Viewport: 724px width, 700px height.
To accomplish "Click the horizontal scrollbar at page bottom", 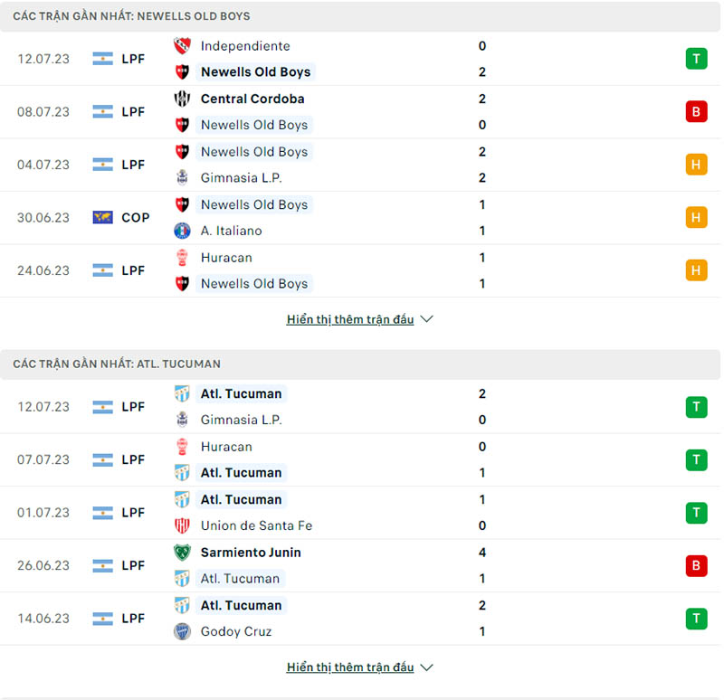I will coord(362,696).
